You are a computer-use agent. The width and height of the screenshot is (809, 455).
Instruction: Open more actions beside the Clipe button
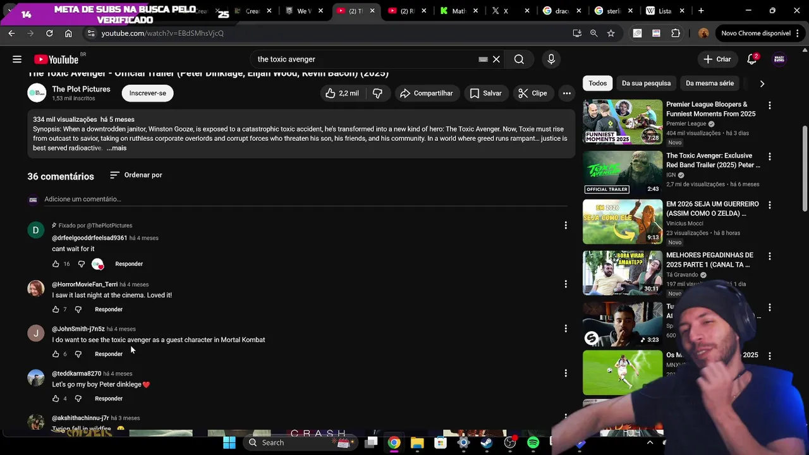567,94
